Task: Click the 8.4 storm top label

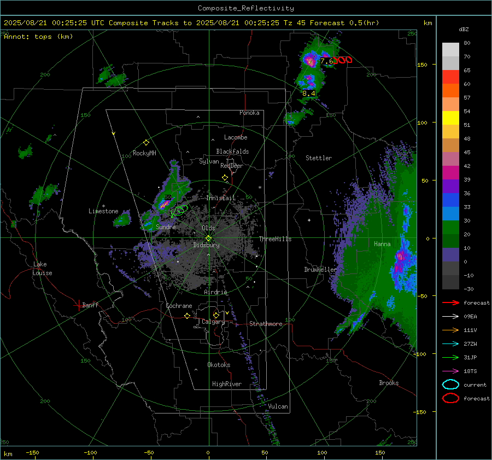Action: (x=308, y=93)
